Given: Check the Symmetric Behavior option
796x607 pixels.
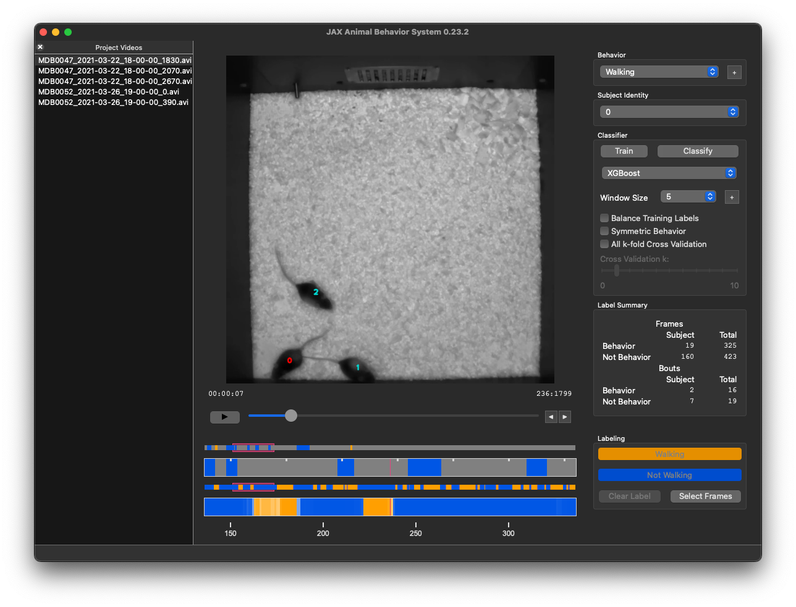Looking at the screenshot, I should [604, 231].
